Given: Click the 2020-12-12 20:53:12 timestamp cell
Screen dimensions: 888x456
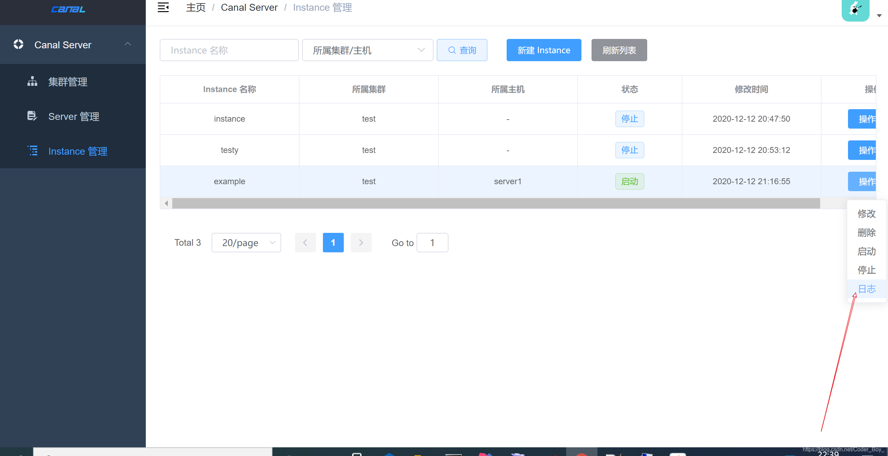Looking at the screenshot, I should click(752, 150).
